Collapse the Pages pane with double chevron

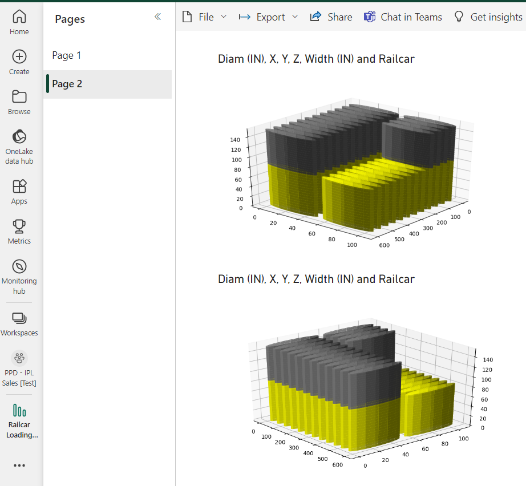(157, 17)
